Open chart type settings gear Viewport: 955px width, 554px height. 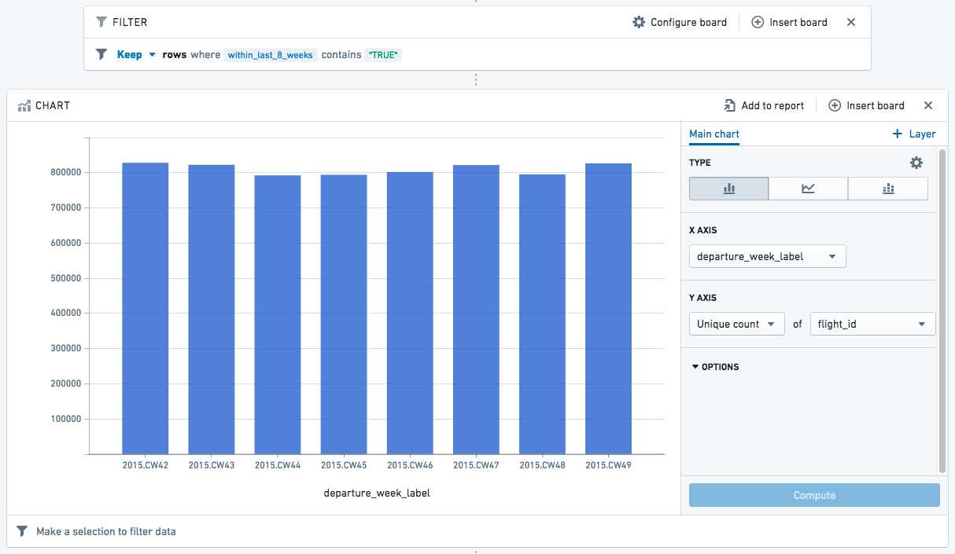(x=916, y=163)
